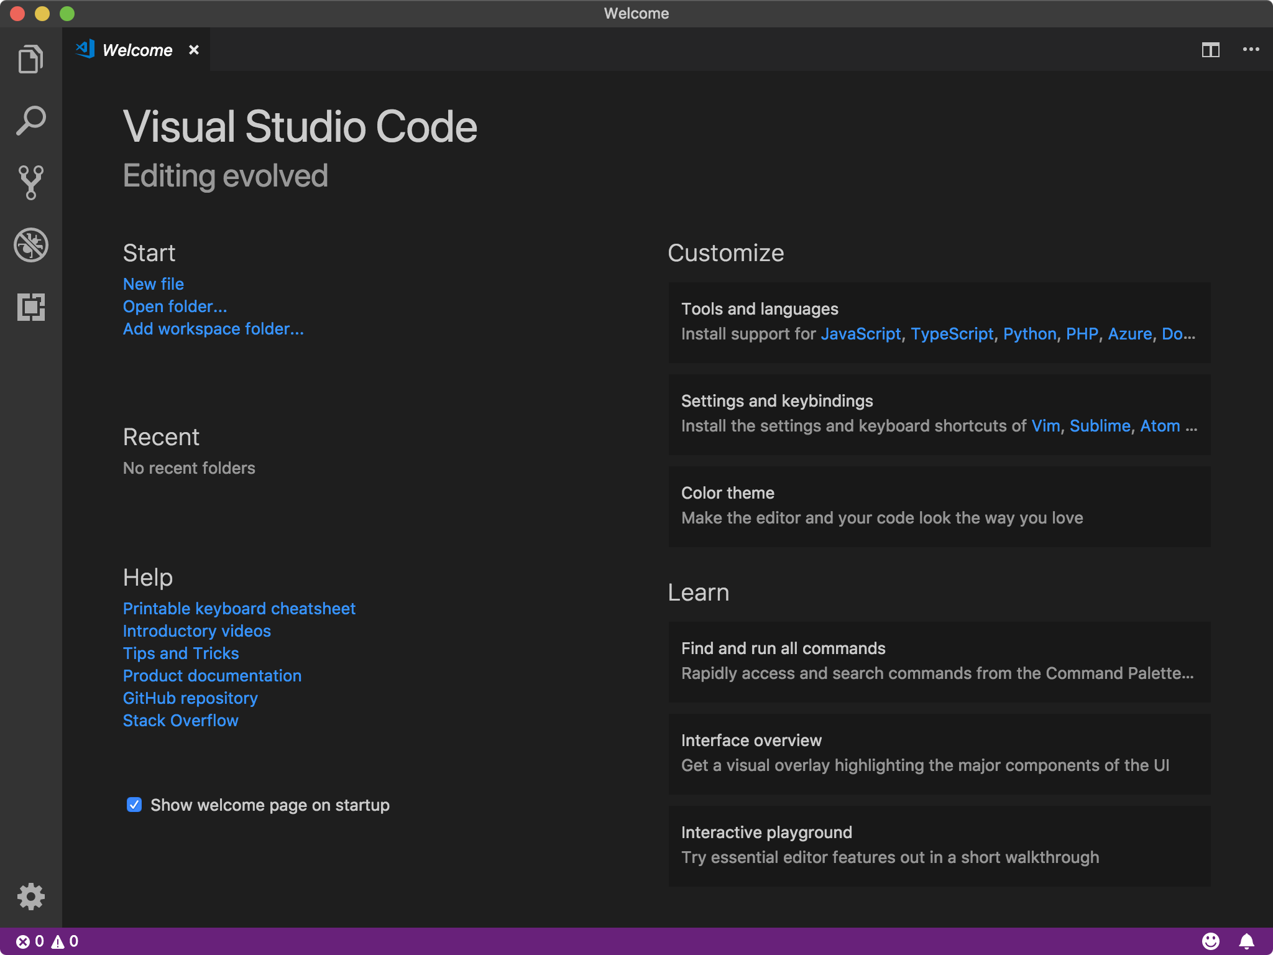Click the feedback smiley icon
Image resolution: width=1273 pixels, height=955 pixels.
[x=1211, y=941]
